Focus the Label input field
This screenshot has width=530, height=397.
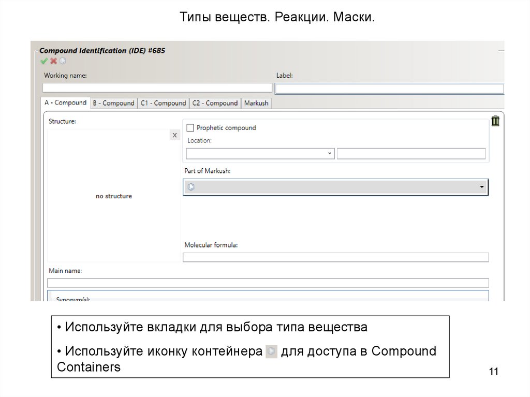pos(389,89)
